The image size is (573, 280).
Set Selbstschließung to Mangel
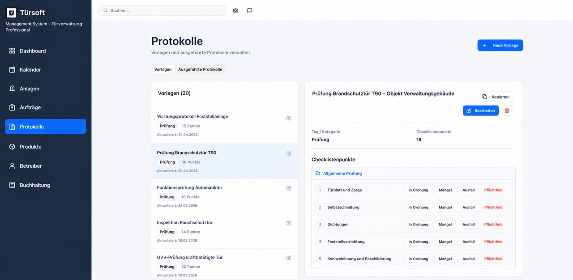point(445,208)
